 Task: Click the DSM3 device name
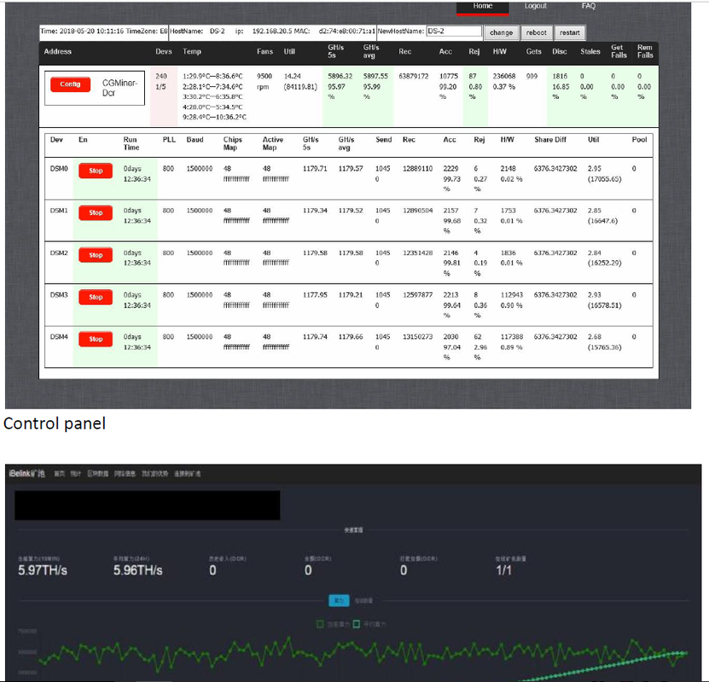coord(59,295)
